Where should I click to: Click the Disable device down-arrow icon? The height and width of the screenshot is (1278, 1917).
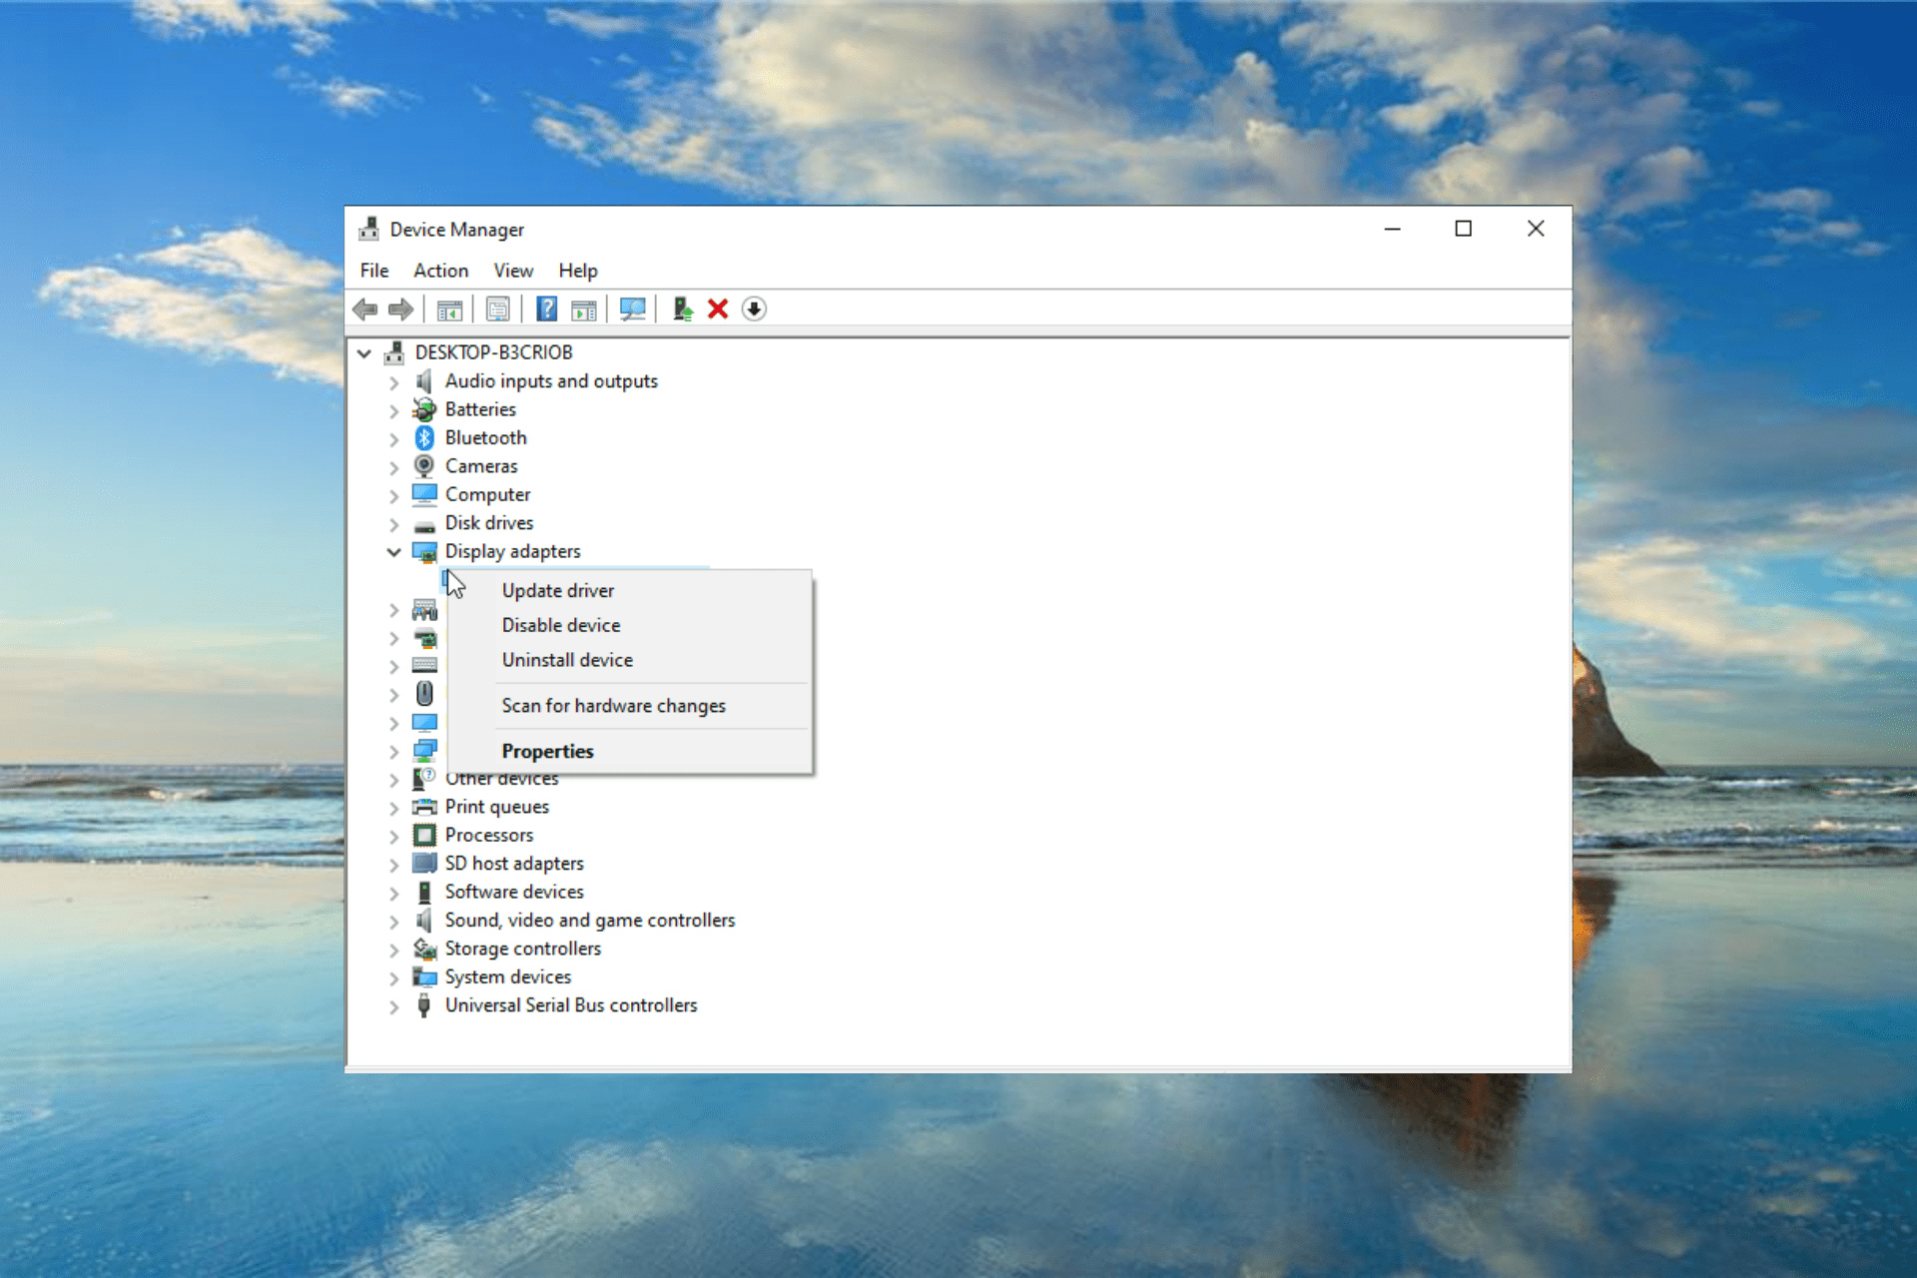pos(754,310)
